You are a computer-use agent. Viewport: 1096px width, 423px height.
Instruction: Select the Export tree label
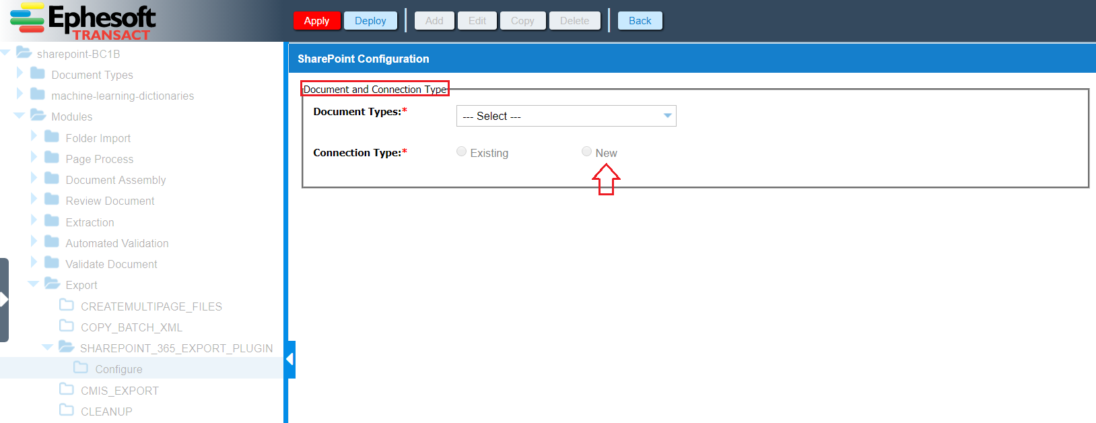coord(81,285)
